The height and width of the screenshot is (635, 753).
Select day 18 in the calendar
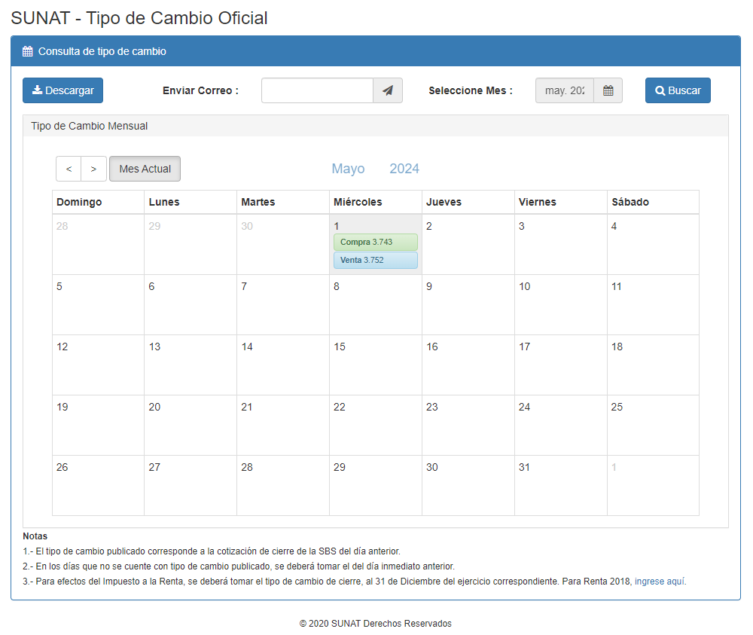click(653, 365)
